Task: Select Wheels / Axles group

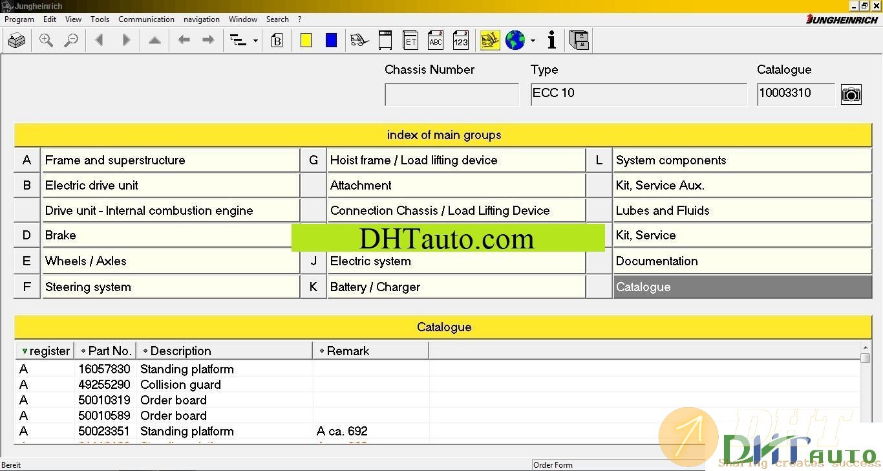Action: click(x=171, y=261)
